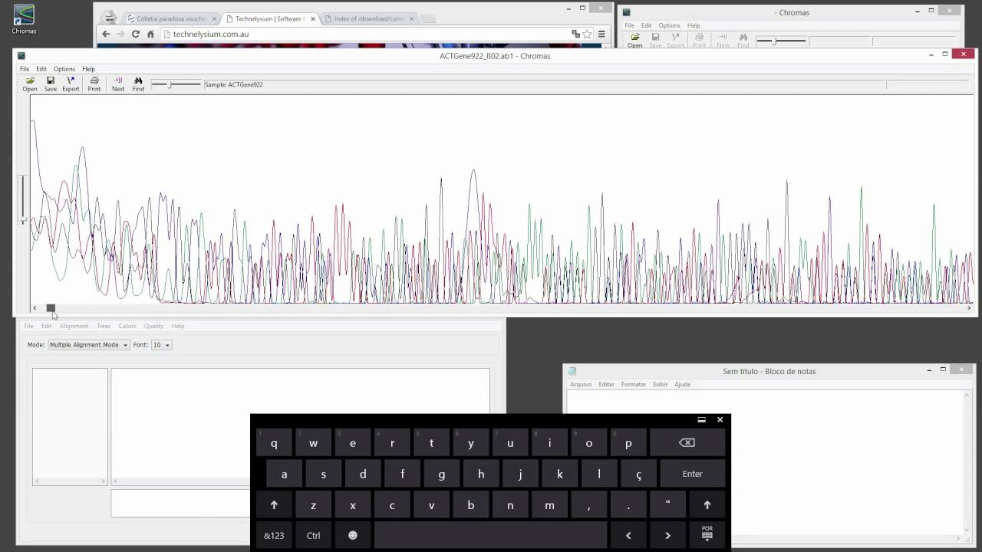Open the Mode dropdown showing Multiple Alignment Mode

[88, 345]
